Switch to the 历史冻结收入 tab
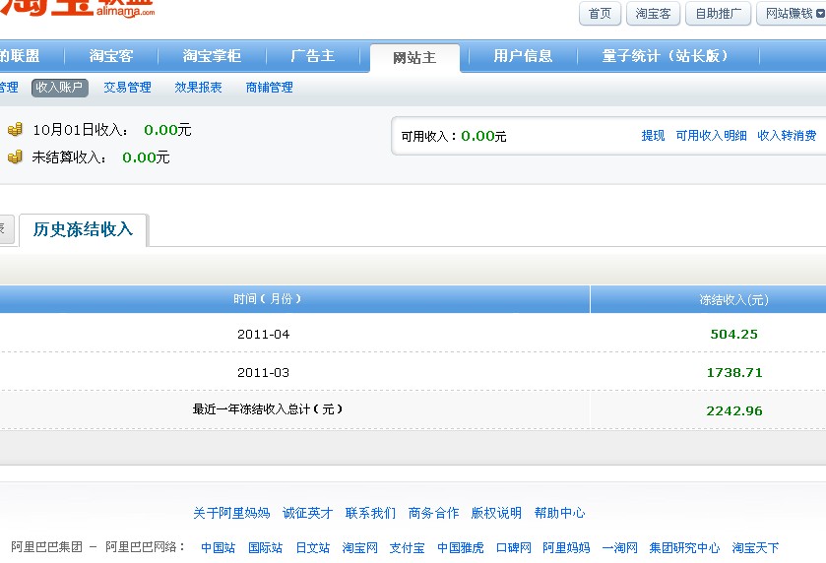The height and width of the screenshot is (563, 826). pos(84,229)
